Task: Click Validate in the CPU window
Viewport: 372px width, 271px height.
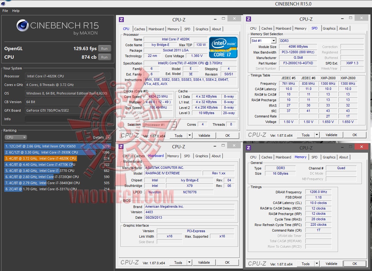Action: point(204,135)
